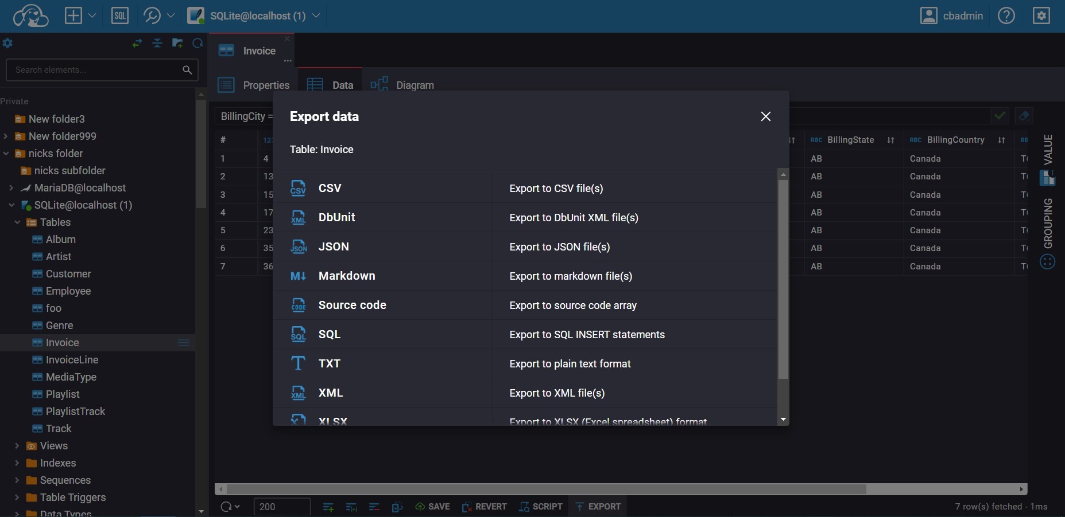Select the new folder icon in the sidebar

pyautogui.click(x=177, y=43)
